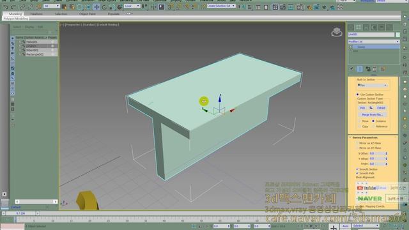The image size is (409, 230).
Task: Open reference coordinate system 'Local' dropdown
Action: (x=132, y=6)
